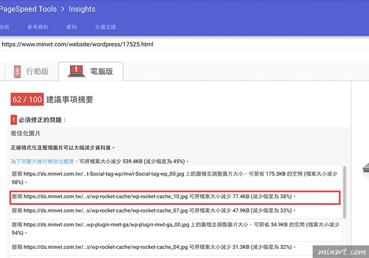Screen dimensions: 369x258
Task: Open the 參考資料 menu item
Action: coord(37,27)
